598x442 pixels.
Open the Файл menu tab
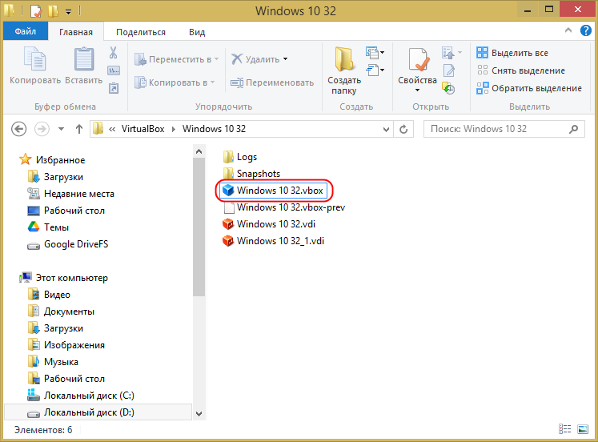click(26, 31)
